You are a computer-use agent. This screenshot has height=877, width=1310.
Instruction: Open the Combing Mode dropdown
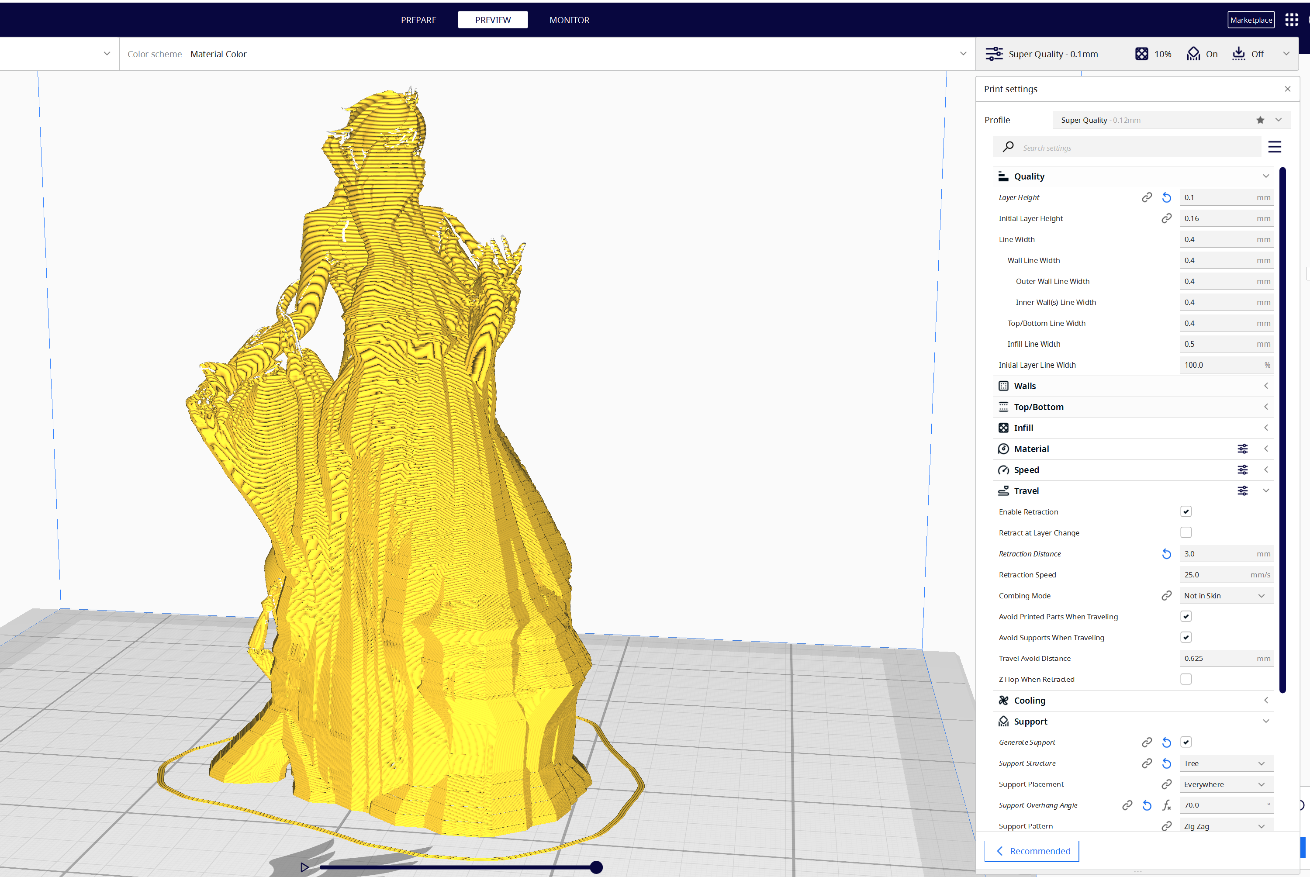[1225, 596]
